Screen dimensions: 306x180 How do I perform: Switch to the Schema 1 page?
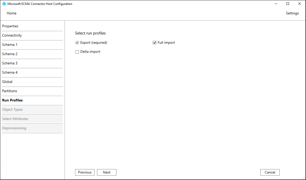pyautogui.click(x=10, y=44)
